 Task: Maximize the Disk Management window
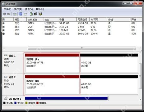[131, 3]
